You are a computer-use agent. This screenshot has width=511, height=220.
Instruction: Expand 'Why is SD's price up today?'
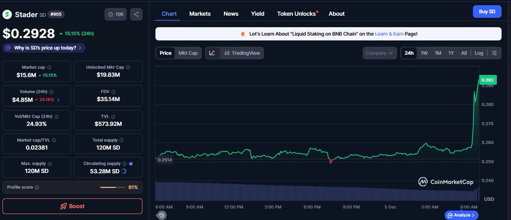point(44,48)
